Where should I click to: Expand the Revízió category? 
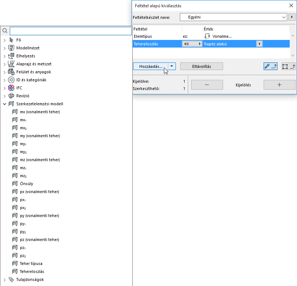5,96
